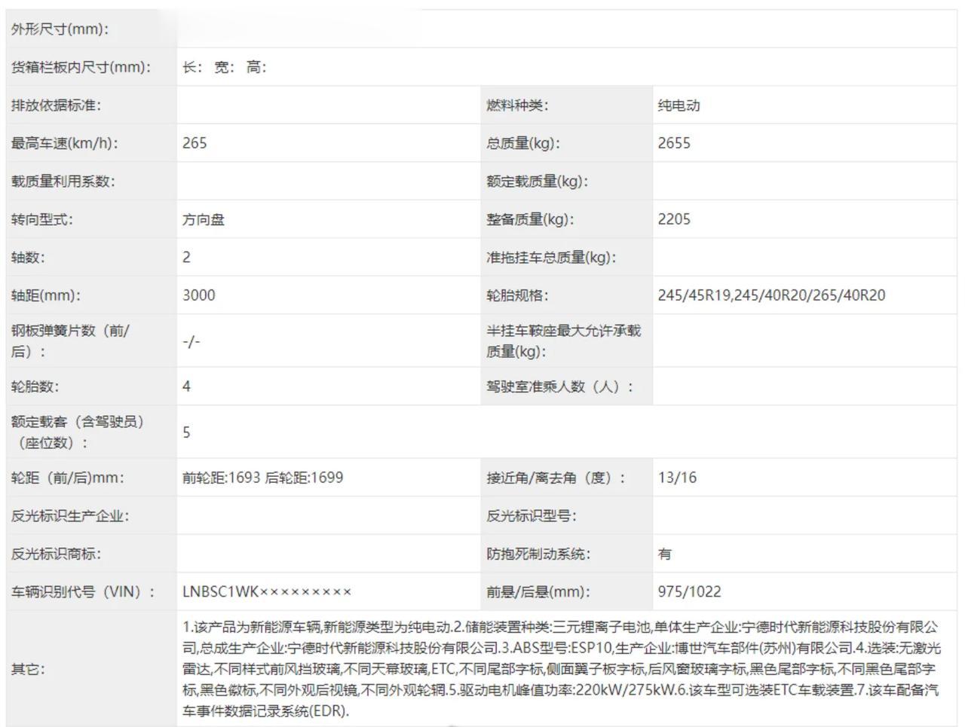The width and height of the screenshot is (965, 727).
Task: Select the curb weight value 2205
Action: coord(674,219)
